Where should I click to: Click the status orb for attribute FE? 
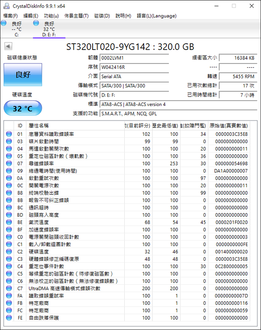coord(9,318)
